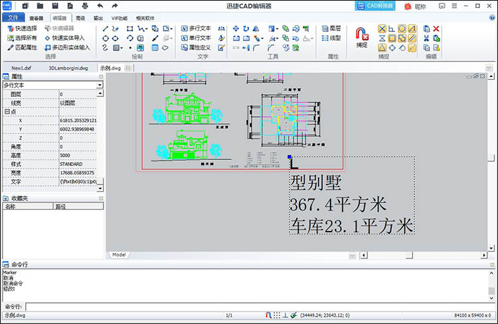The width and height of the screenshot is (498, 324).
Task: Activate the Fillet corner tool
Action: (256, 48)
